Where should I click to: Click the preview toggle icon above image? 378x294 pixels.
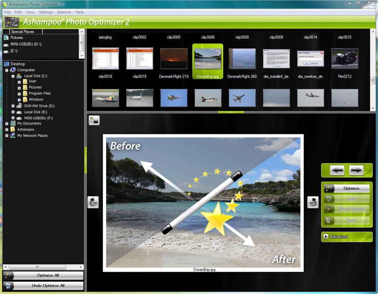click(94, 120)
